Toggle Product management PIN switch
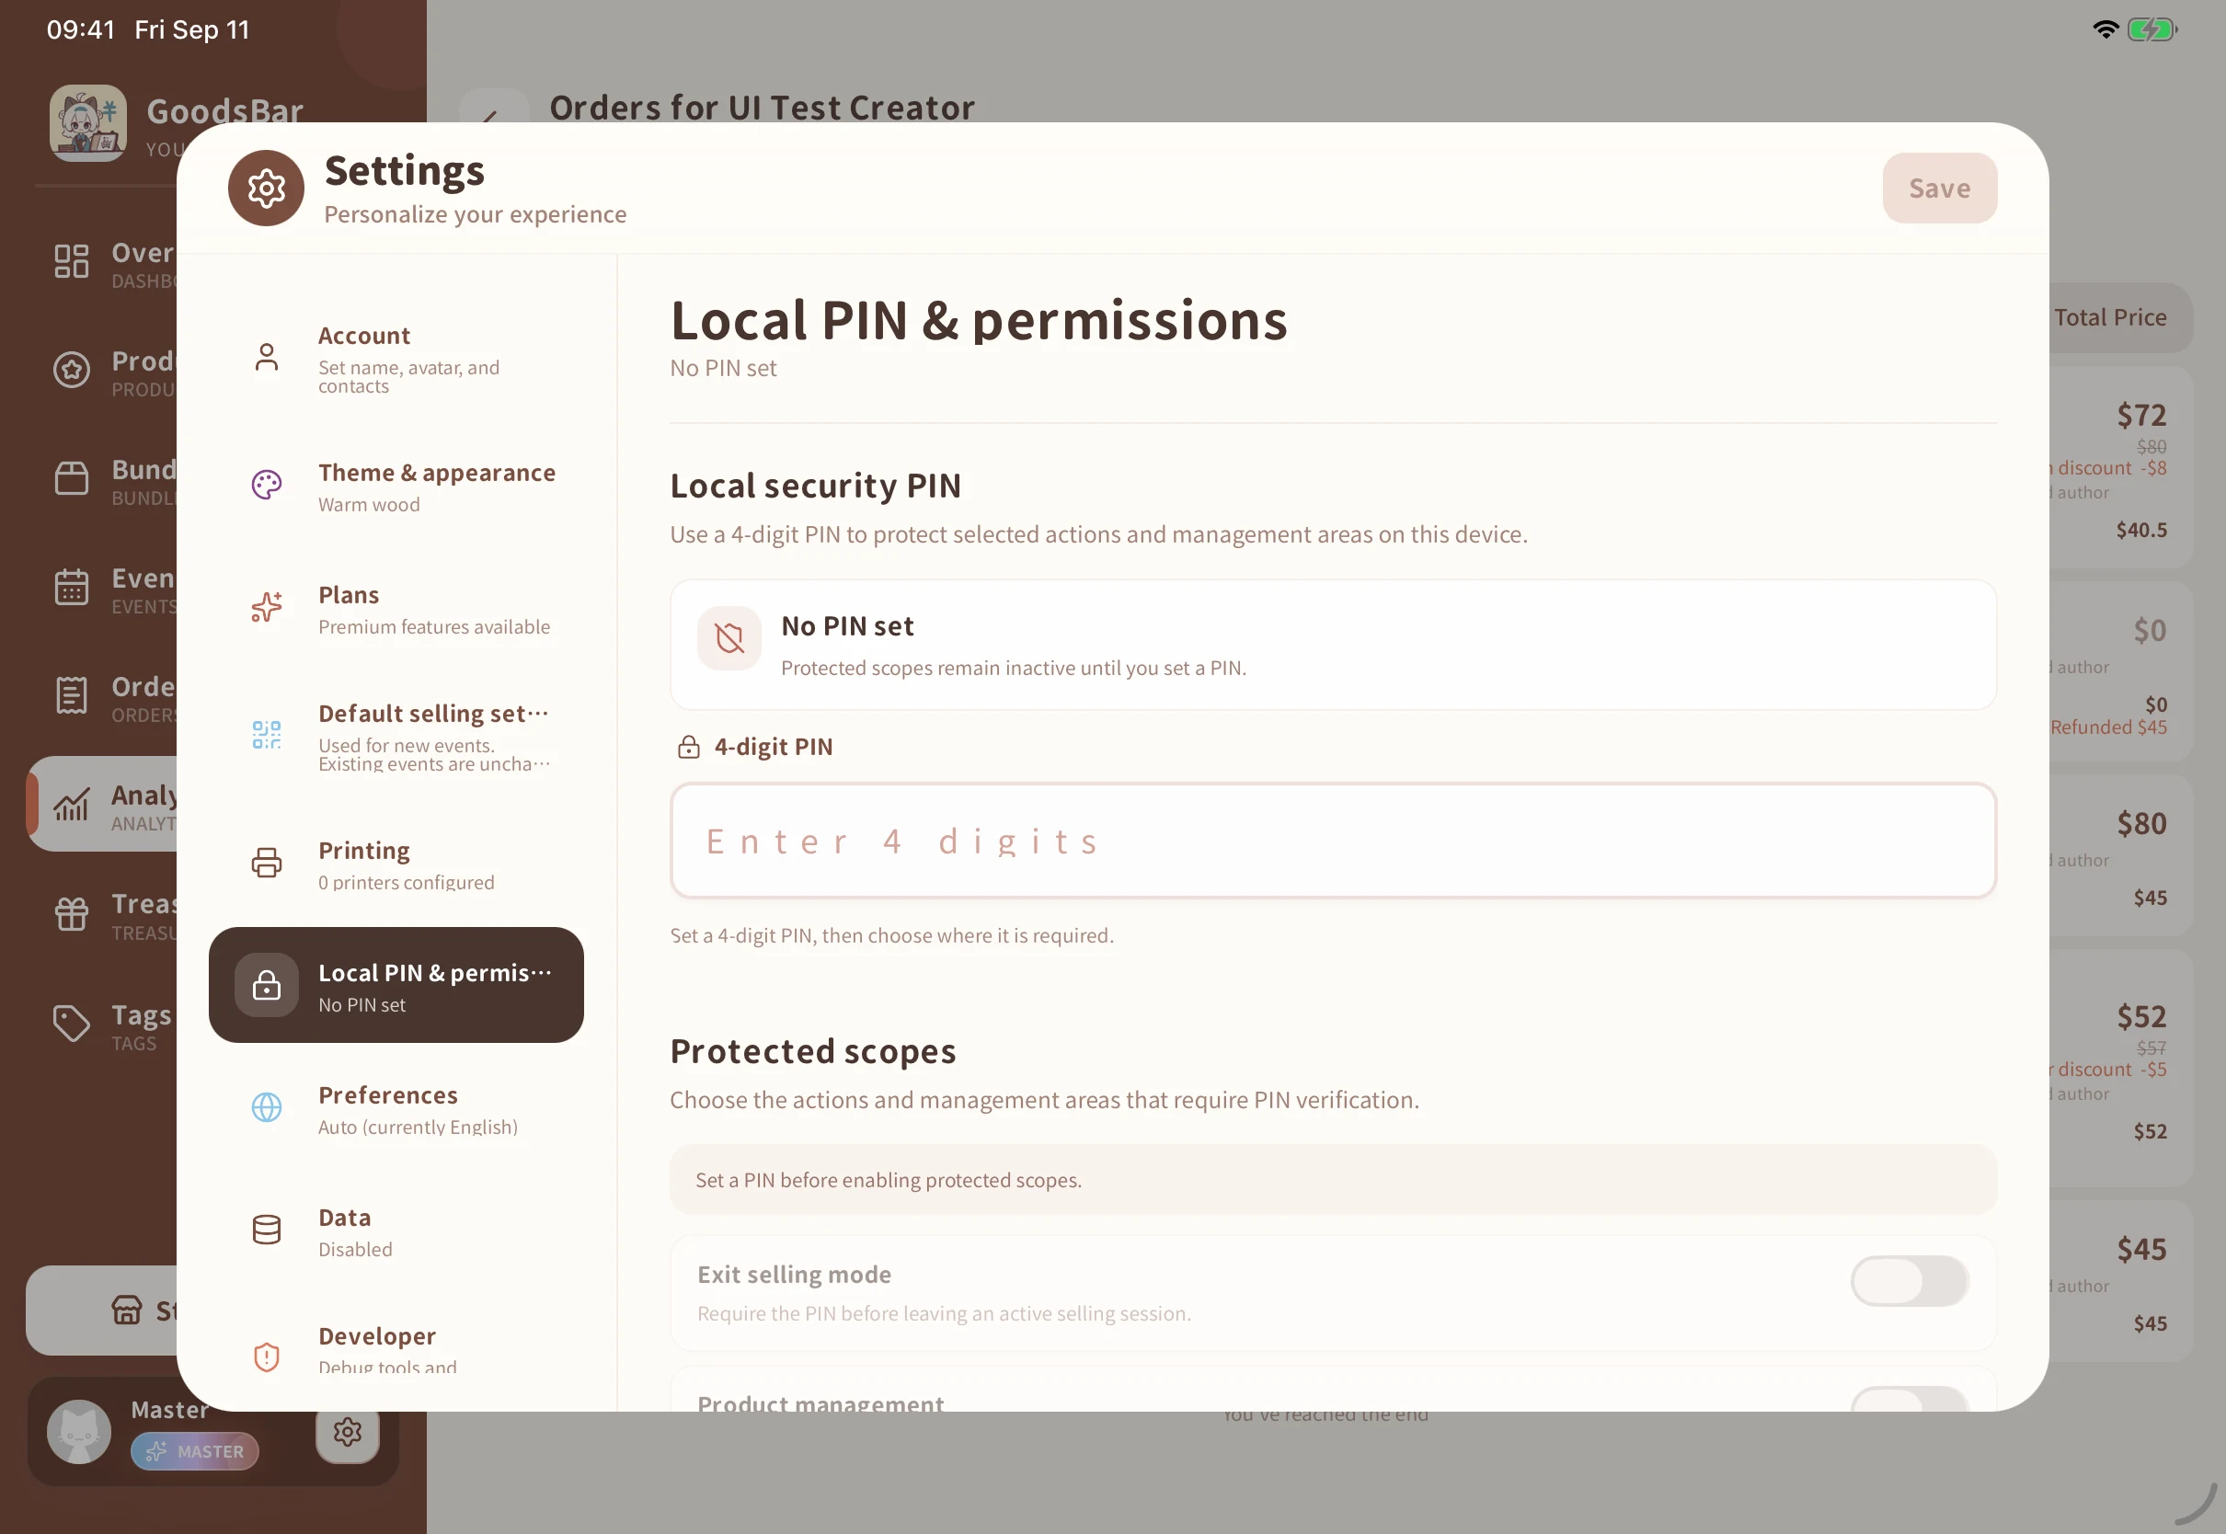The image size is (2226, 1534). [x=1909, y=1400]
